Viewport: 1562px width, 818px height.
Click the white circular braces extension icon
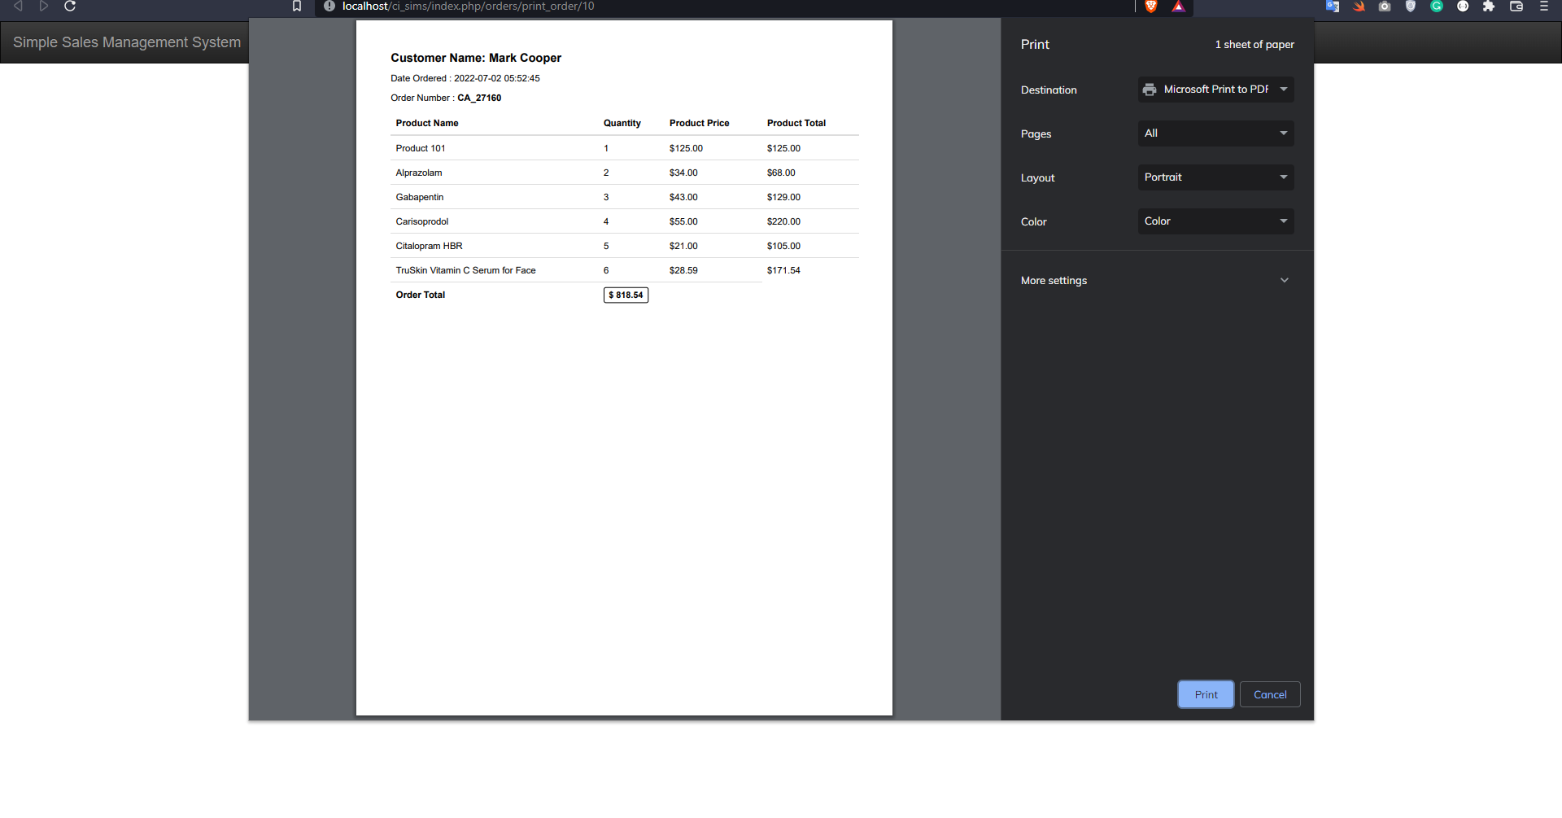tap(1463, 6)
